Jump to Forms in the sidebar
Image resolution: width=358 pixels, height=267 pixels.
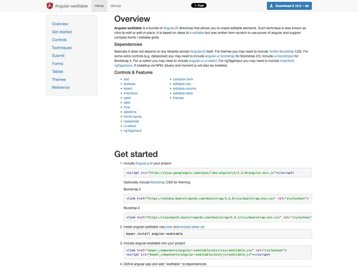(x=57, y=64)
